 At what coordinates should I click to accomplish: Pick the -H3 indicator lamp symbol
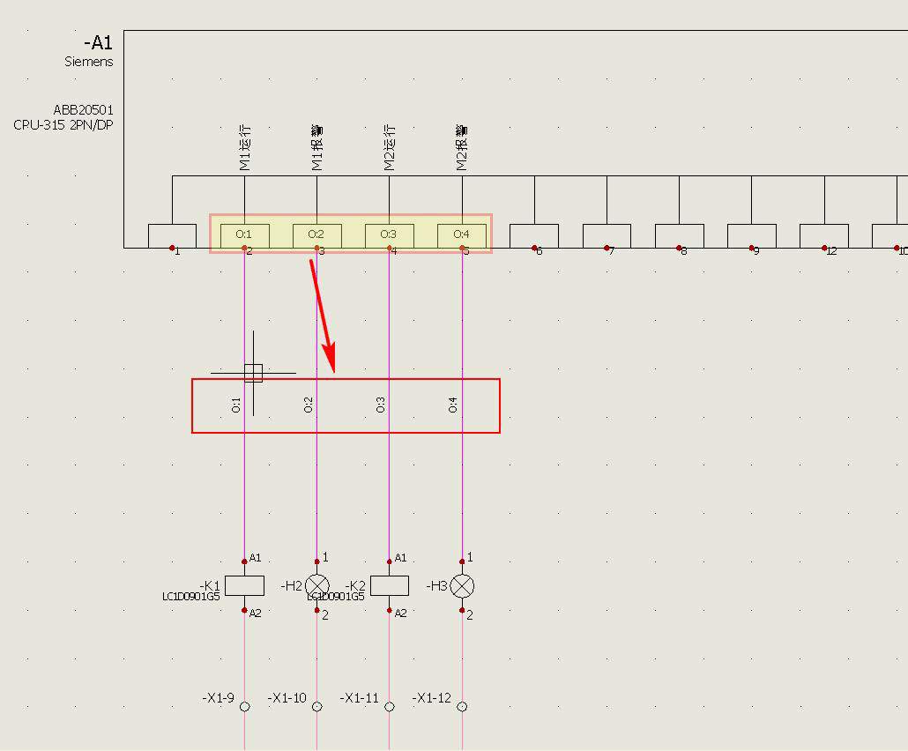click(462, 585)
